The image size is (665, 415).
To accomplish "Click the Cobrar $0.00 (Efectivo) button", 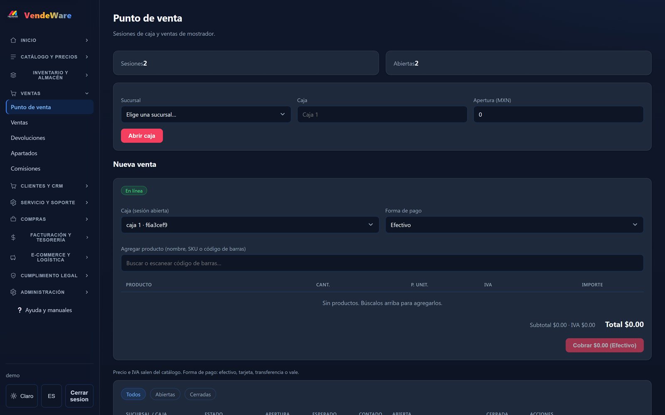I will [604, 345].
